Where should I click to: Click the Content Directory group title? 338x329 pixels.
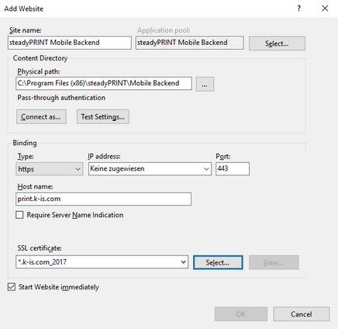coord(40,58)
